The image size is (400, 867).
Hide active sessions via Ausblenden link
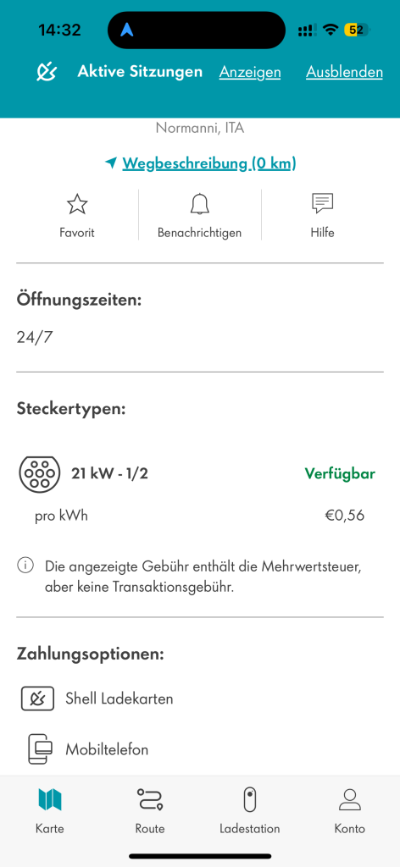[x=344, y=73]
